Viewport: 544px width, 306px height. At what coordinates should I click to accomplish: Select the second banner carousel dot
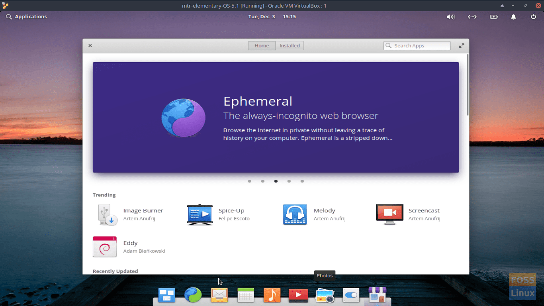263,181
